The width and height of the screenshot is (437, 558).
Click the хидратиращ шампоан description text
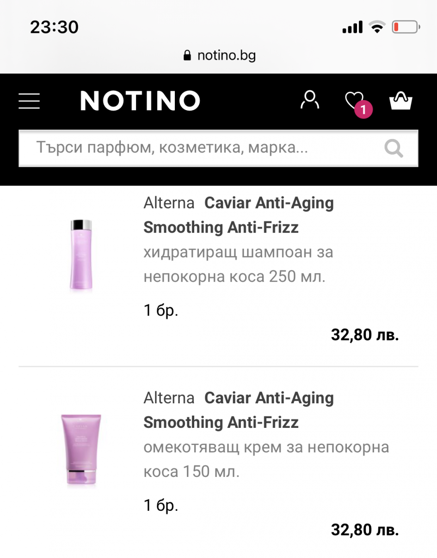(x=238, y=264)
